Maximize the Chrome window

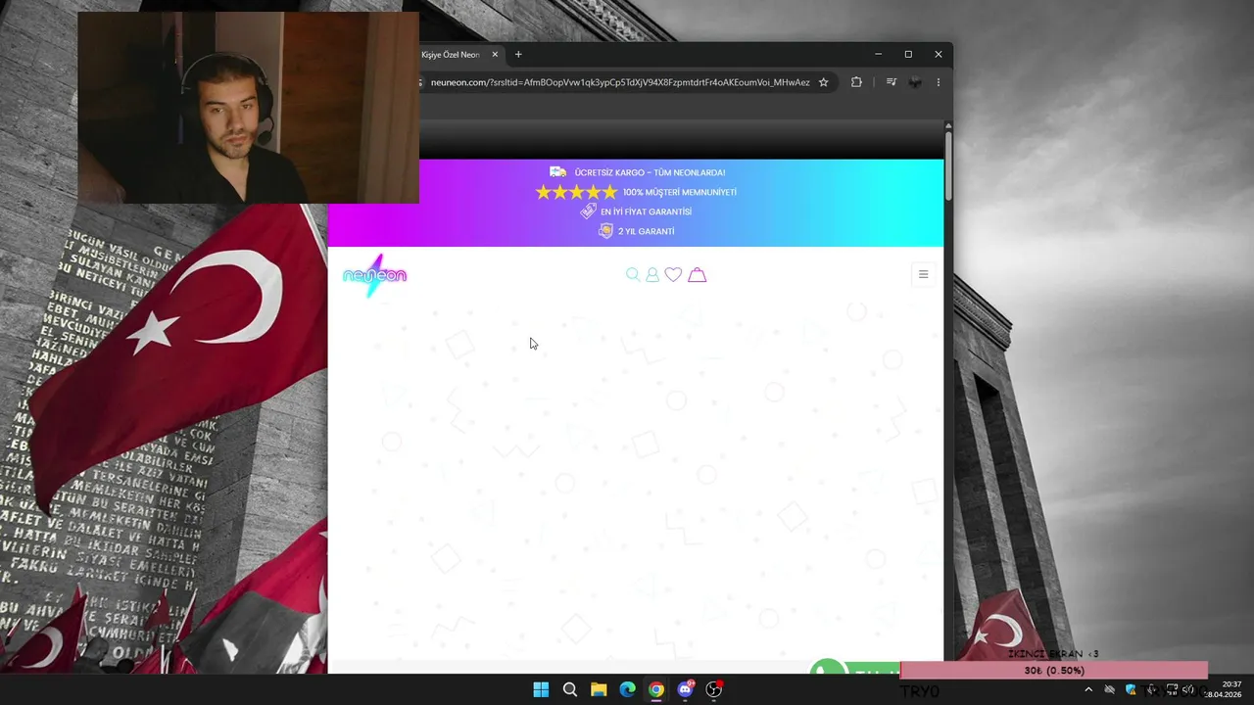point(908,54)
